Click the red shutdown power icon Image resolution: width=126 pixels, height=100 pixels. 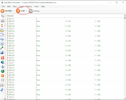point(3,58)
